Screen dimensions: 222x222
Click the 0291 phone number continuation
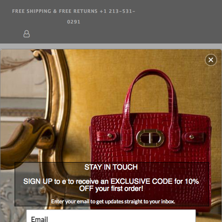point(74,22)
